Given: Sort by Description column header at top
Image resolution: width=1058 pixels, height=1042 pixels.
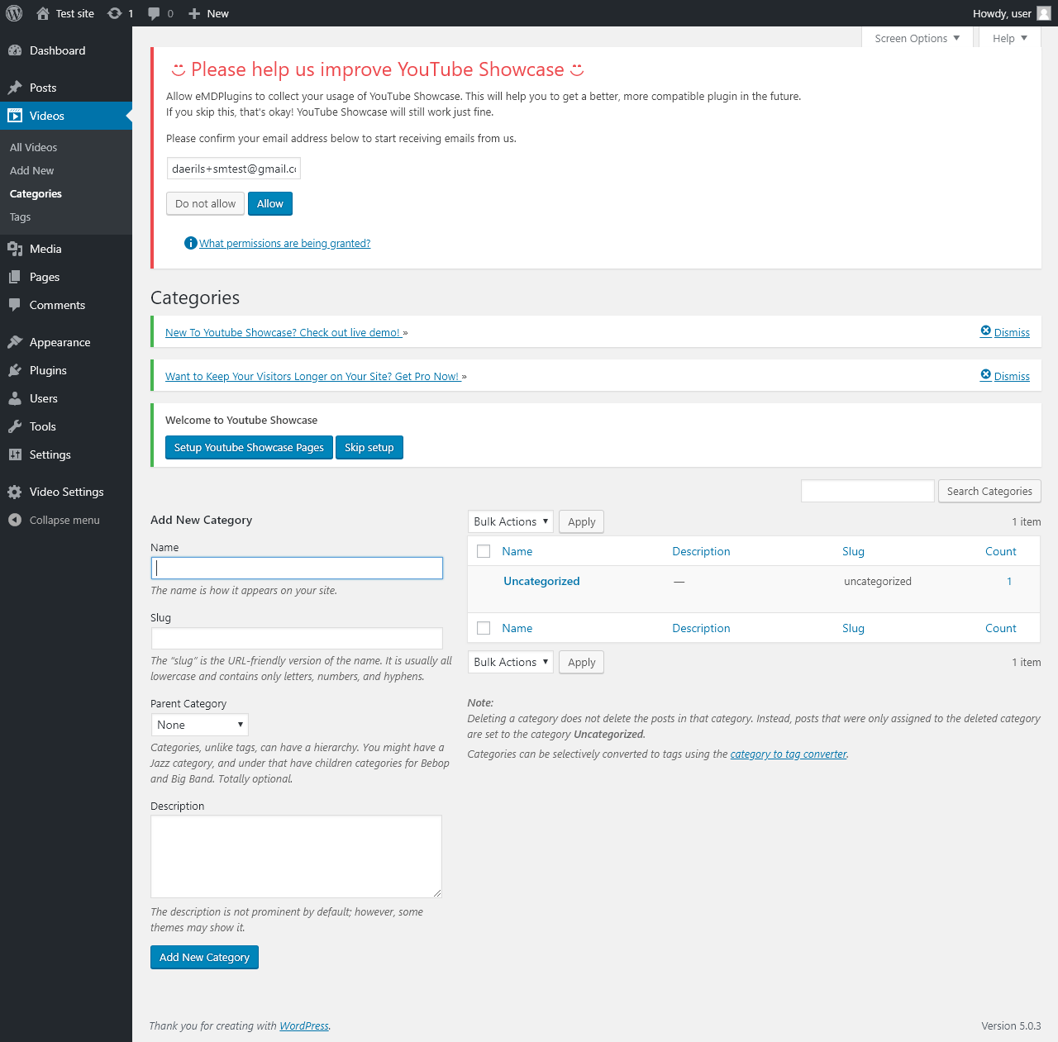Looking at the screenshot, I should pyautogui.click(x=701, y=551).
